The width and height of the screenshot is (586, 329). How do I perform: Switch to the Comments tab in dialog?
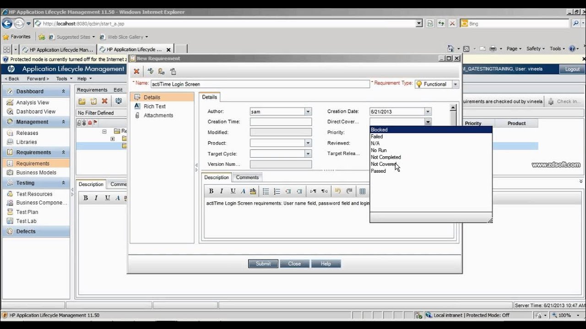tap(247, 177)
